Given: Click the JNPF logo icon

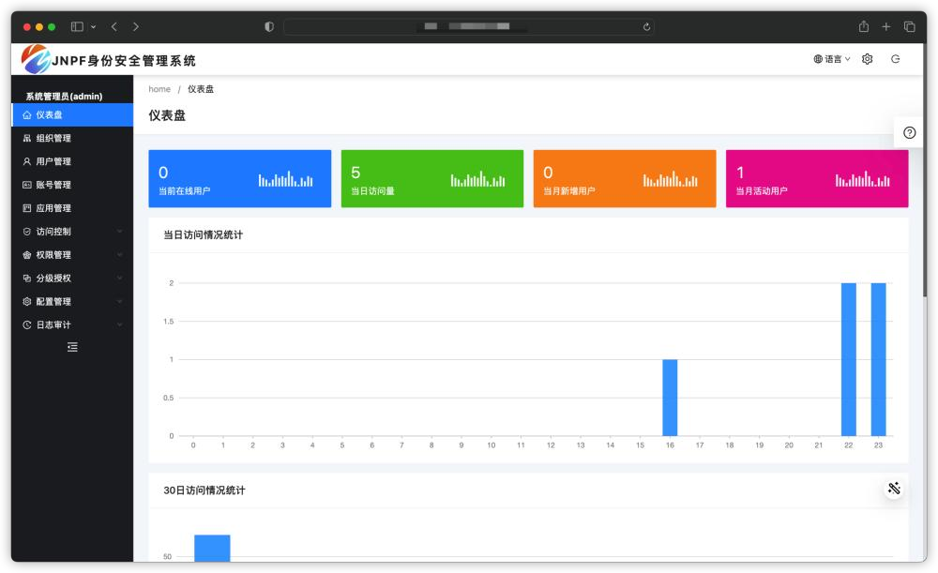Looking at the screenshot, I should tap(36, 59).
